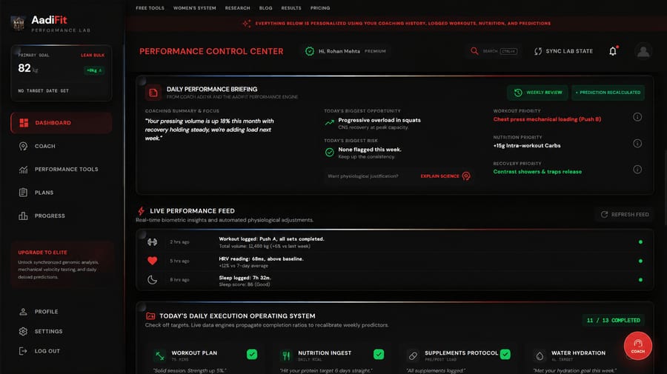Click the Water Hydration drop icon
The height and width of the screenshot is (374, 667).
click(540, 355)
